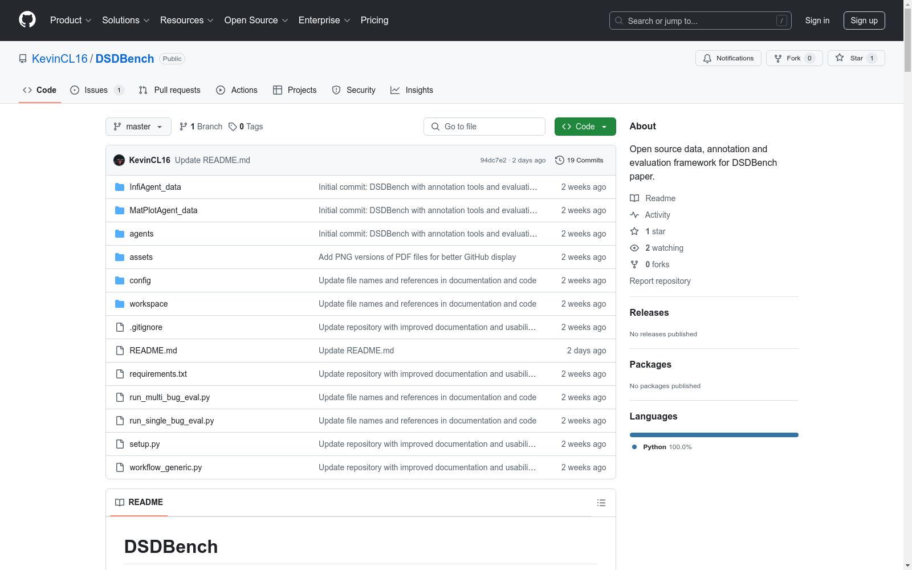Click the Sign in link

817,21
